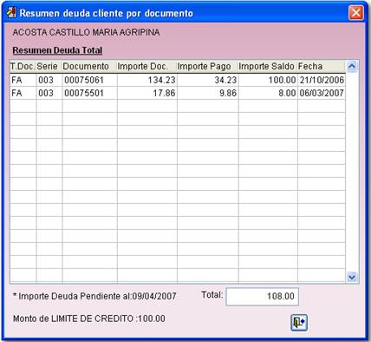Close the Resumen deuda cliente window
The width and height of the screenshot is (371, 342).
(x=356, y=13)
